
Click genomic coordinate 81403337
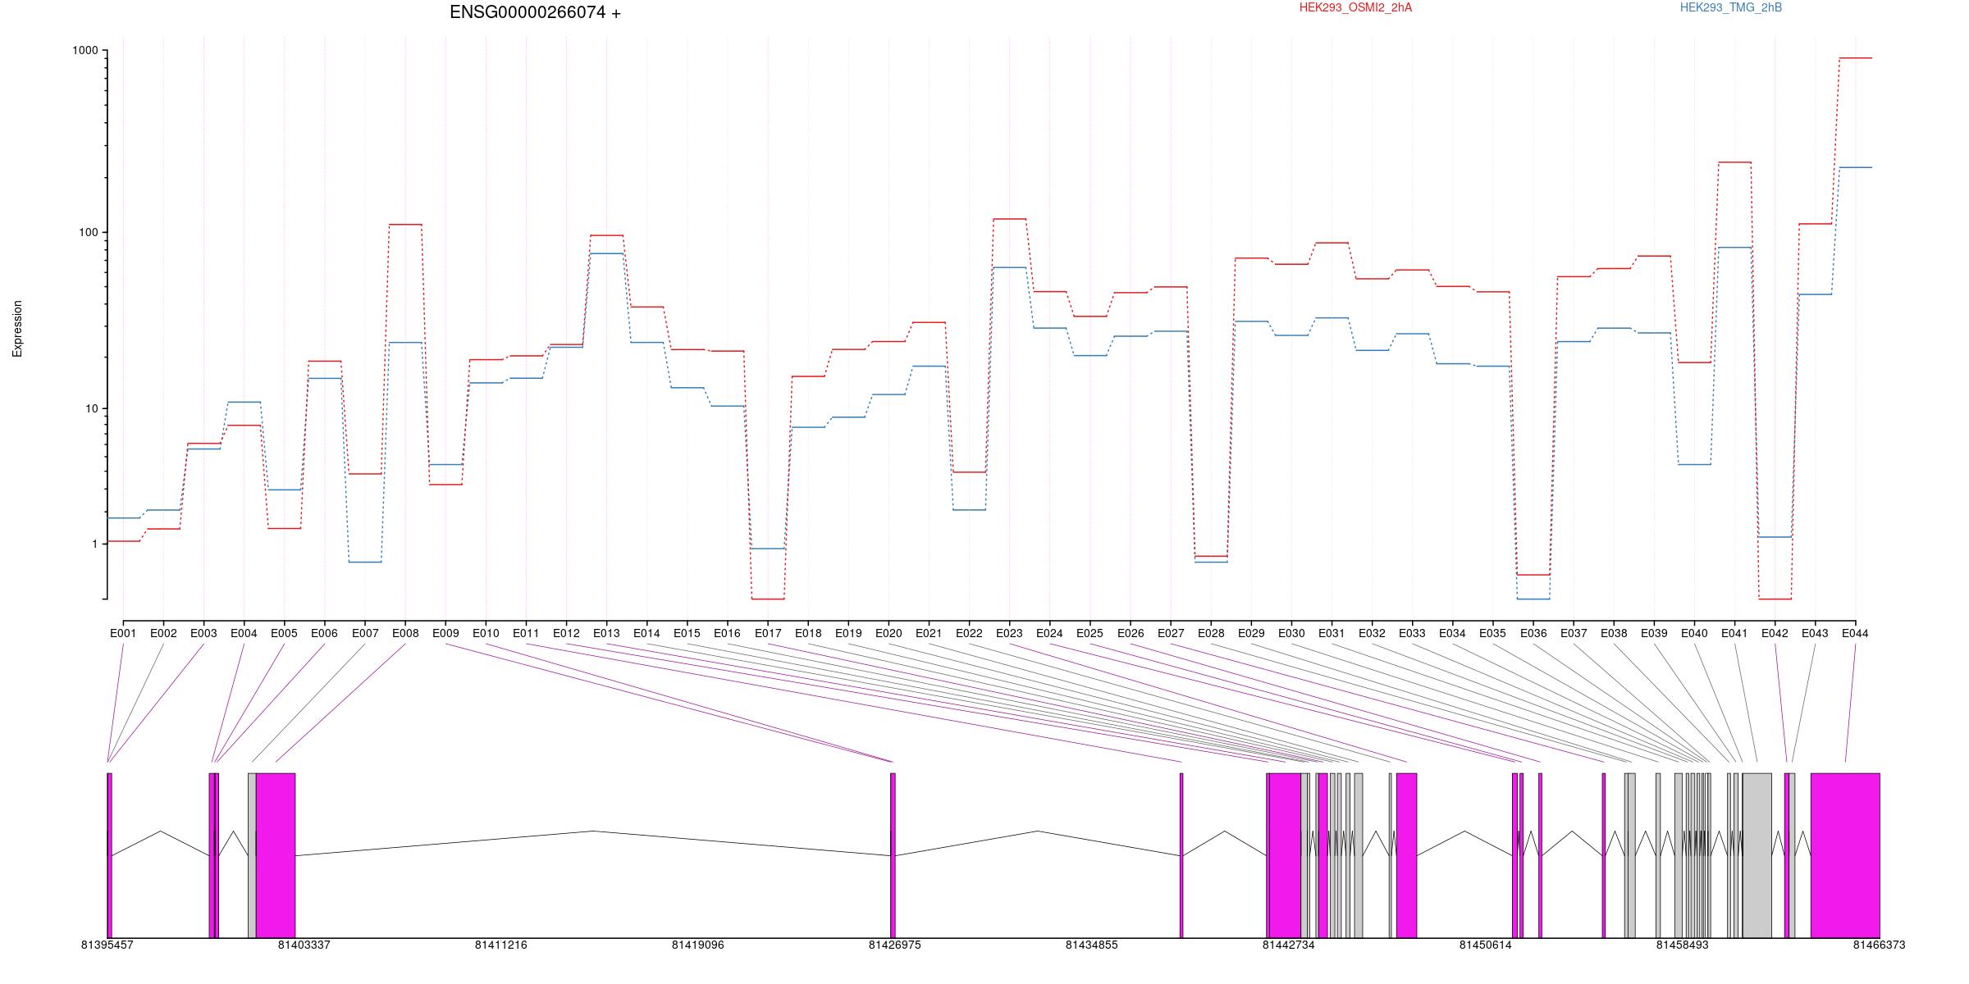304,945
